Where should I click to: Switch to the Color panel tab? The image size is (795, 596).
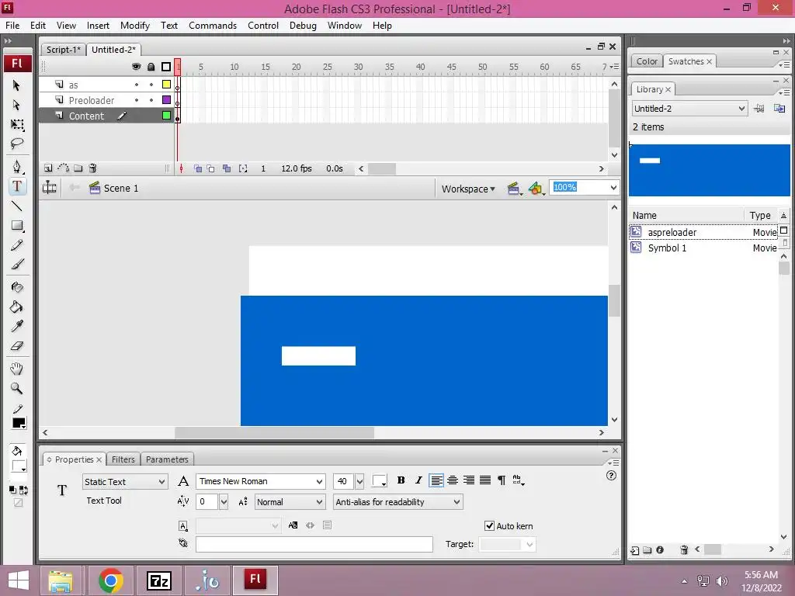click(647, 61)
